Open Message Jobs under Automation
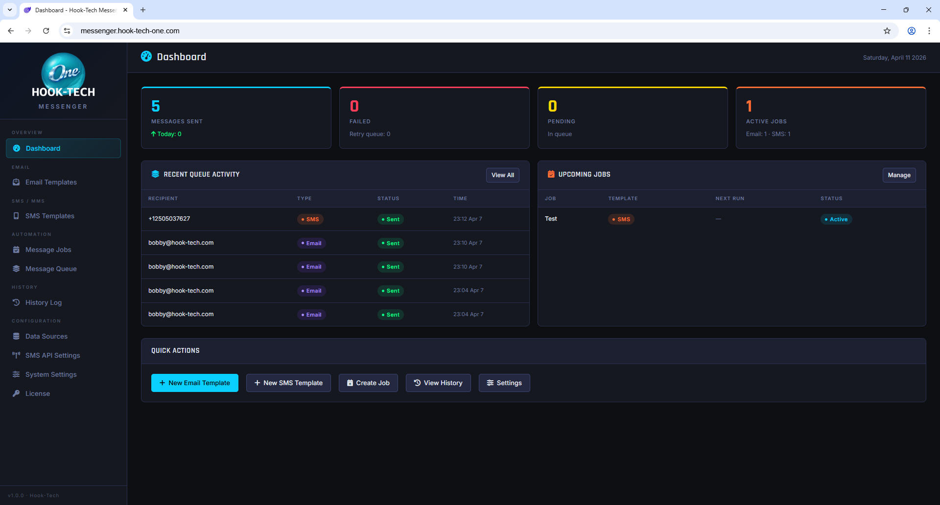The width and height of the screenshot is (940, 505). click(x=47, y=250)
